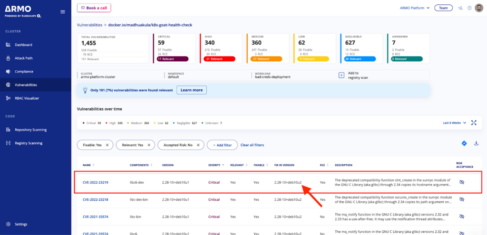Open Last 6 Weeks dropdown
487x235 pixels.
pos(454,123)
